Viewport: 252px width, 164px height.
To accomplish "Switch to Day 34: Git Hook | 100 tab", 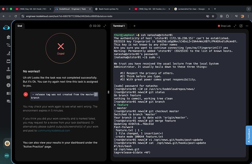I will [34, 9].
